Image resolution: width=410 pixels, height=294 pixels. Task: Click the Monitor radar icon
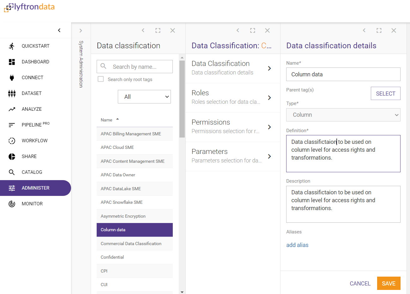[12, 204]
